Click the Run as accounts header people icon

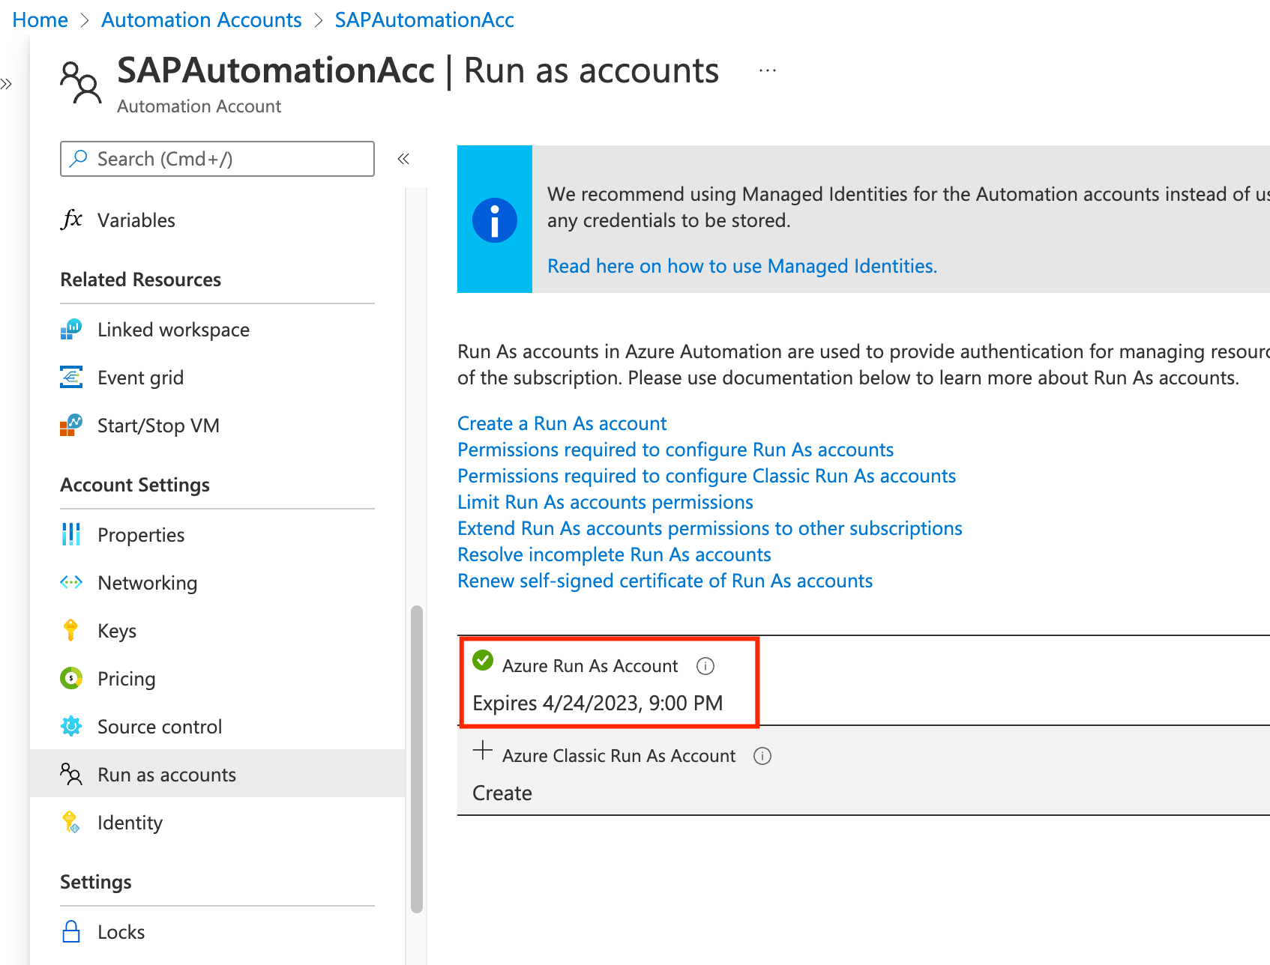[x=80, y=82]
